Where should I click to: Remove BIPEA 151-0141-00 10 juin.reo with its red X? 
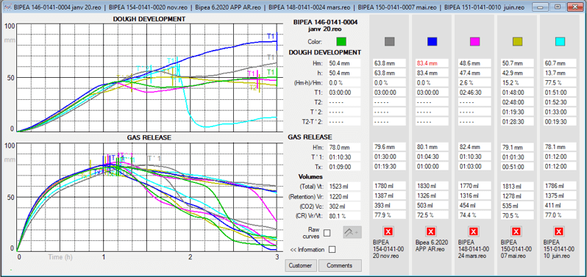[x=559, y=231]
